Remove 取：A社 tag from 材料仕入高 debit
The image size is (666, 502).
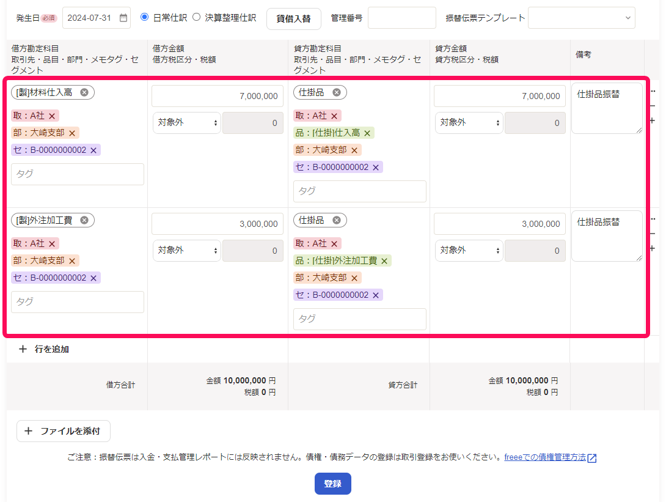tap(52, 116)
